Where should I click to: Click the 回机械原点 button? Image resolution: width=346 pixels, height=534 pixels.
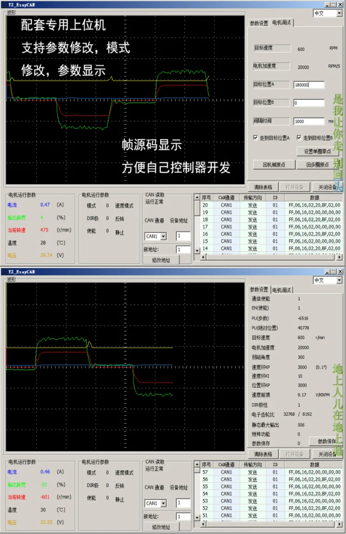coord(274,165)
